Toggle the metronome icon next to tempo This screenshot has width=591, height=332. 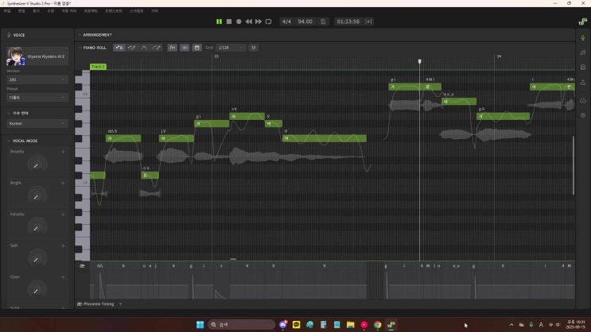(323, 21)
